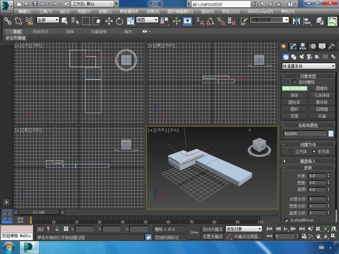The image size is (339, 254).
Task: Toggle Spinner Snap
Action: [x=231, y=21]
